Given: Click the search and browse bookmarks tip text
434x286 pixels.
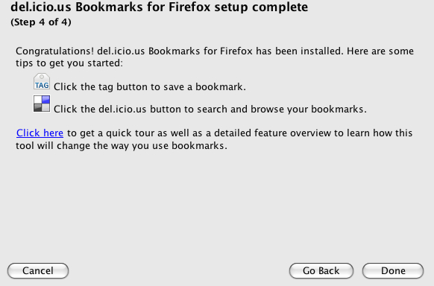Looking at the screenshot, I should 210,109.
